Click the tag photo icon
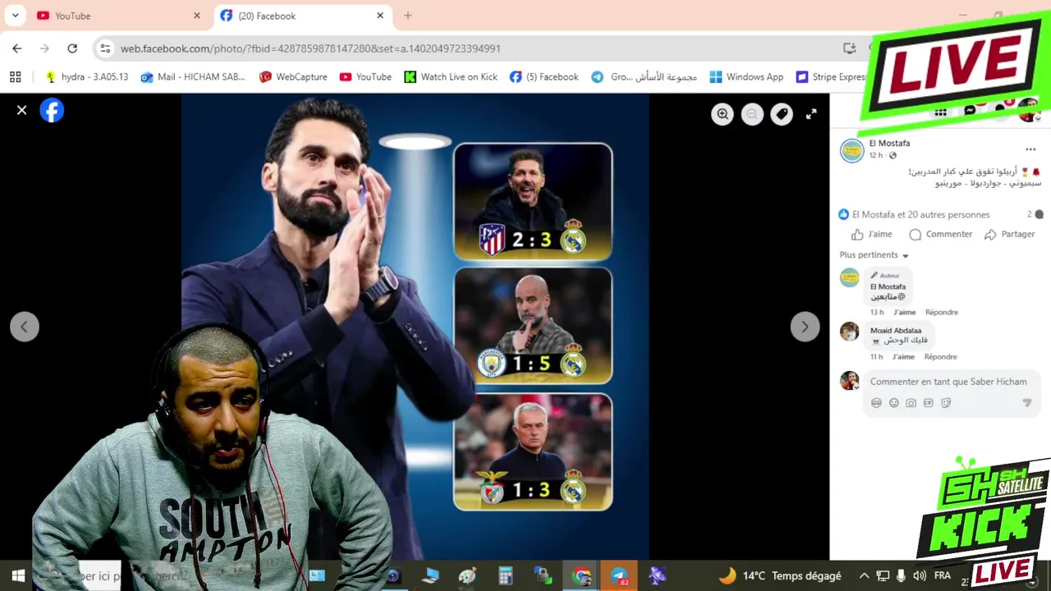Viewport: 1051px width, 591px height. (782, 114)
